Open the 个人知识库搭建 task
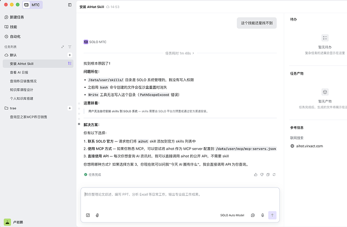Screen dimensions: 347x227 [x=22, y=98]
